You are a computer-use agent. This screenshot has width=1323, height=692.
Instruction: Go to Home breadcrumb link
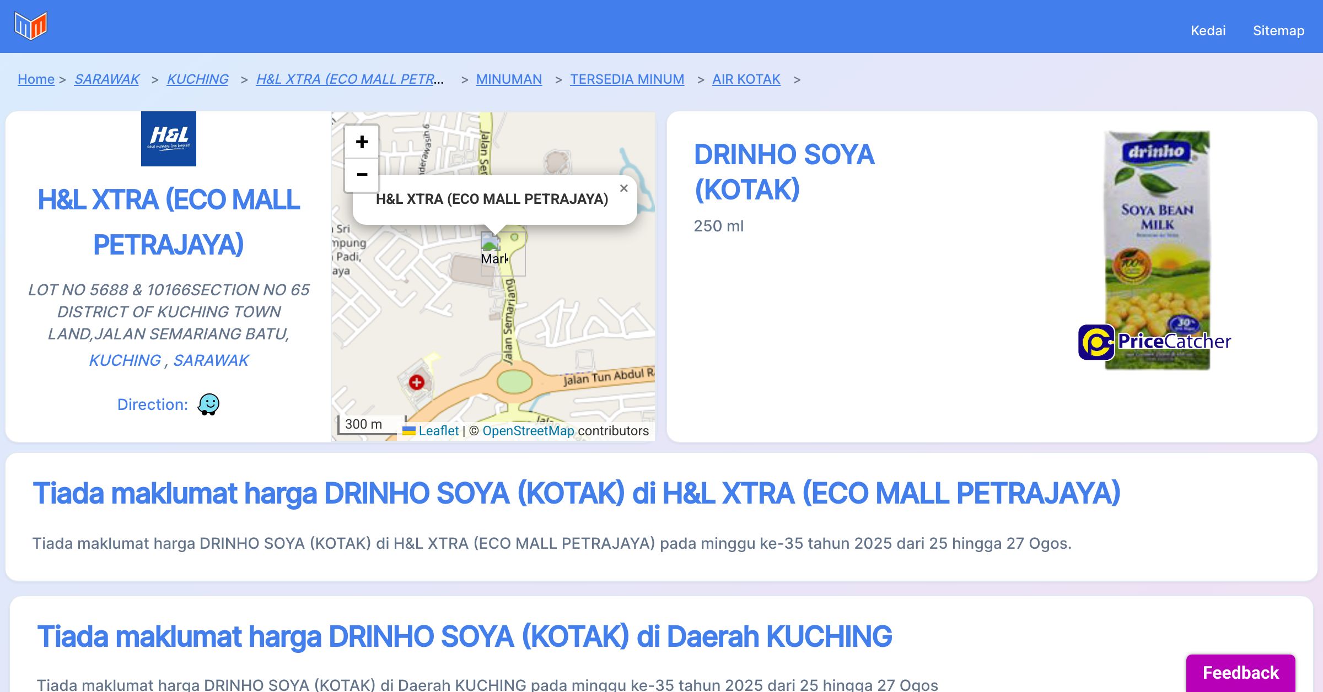(x=36, y=79)
